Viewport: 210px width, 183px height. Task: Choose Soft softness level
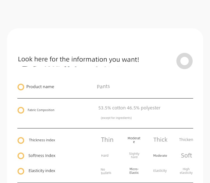pos(186,155)
